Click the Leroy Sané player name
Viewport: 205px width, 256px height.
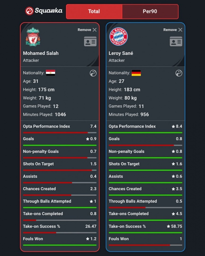click(121, 53)
